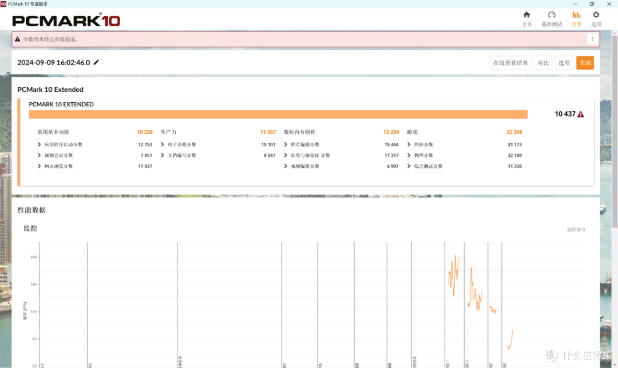Image resolution: width=618 pixels, height=368 pixels.
Task: Click the 性能数据 heading
Action: coord(31,210)
